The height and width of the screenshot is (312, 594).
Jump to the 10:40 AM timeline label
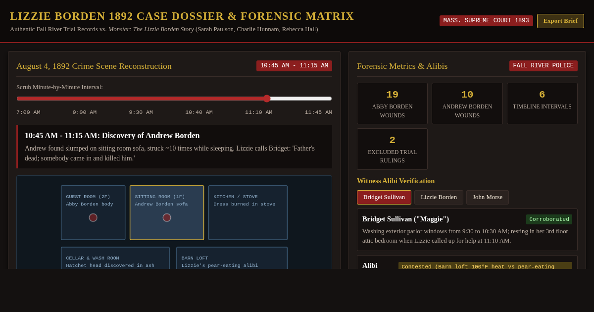199,112
